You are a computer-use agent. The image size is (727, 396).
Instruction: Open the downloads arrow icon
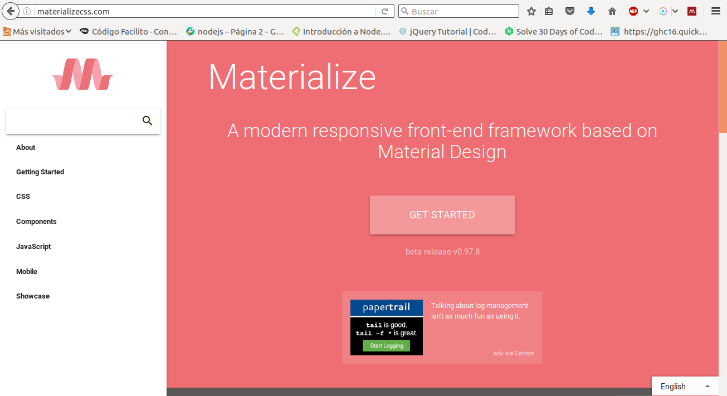(591, 11)
